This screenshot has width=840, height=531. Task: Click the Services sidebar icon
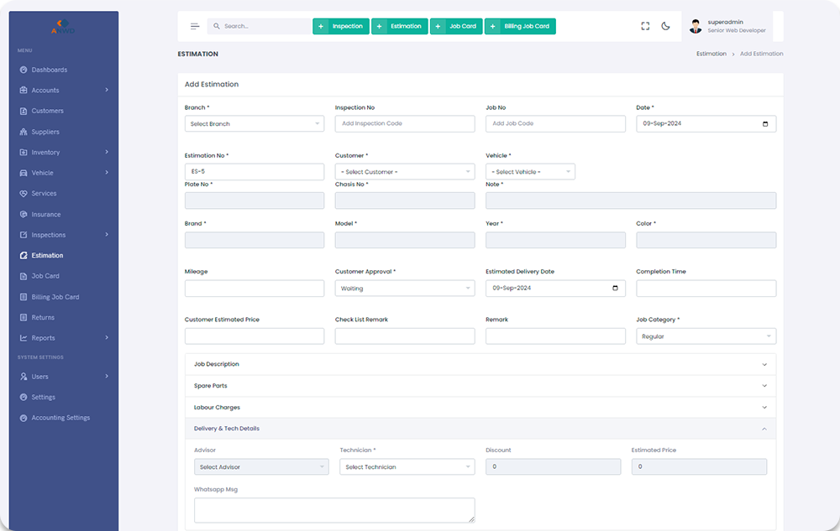tap(24, 194)
